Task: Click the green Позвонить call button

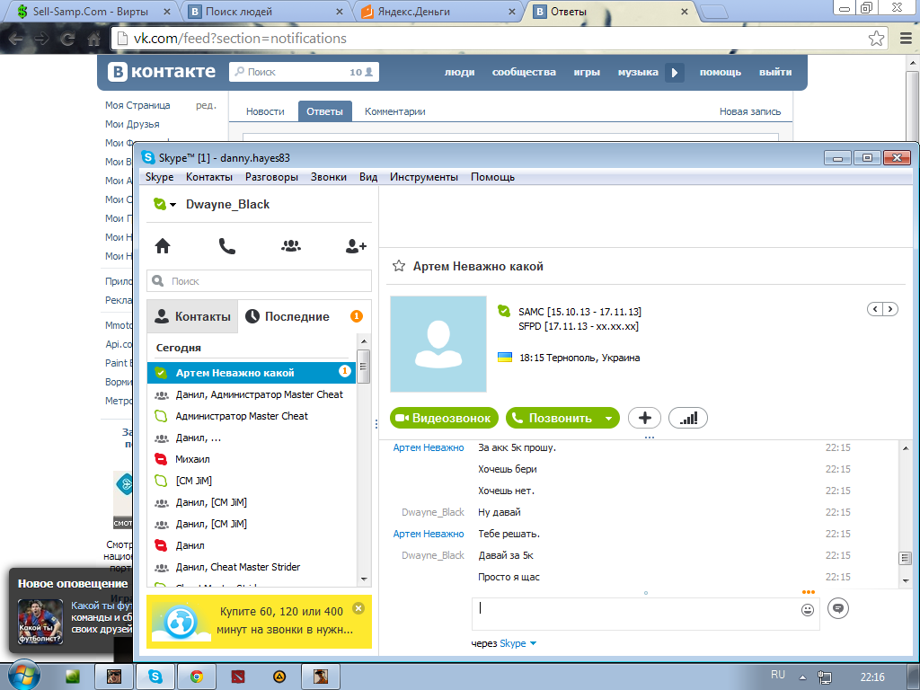Action: tap(553, 419)
